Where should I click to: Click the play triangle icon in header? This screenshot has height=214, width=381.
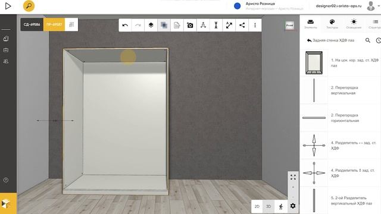8,6
